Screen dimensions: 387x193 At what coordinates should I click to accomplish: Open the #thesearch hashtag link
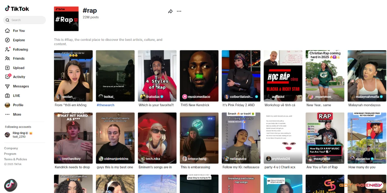(x=105, y=105)
